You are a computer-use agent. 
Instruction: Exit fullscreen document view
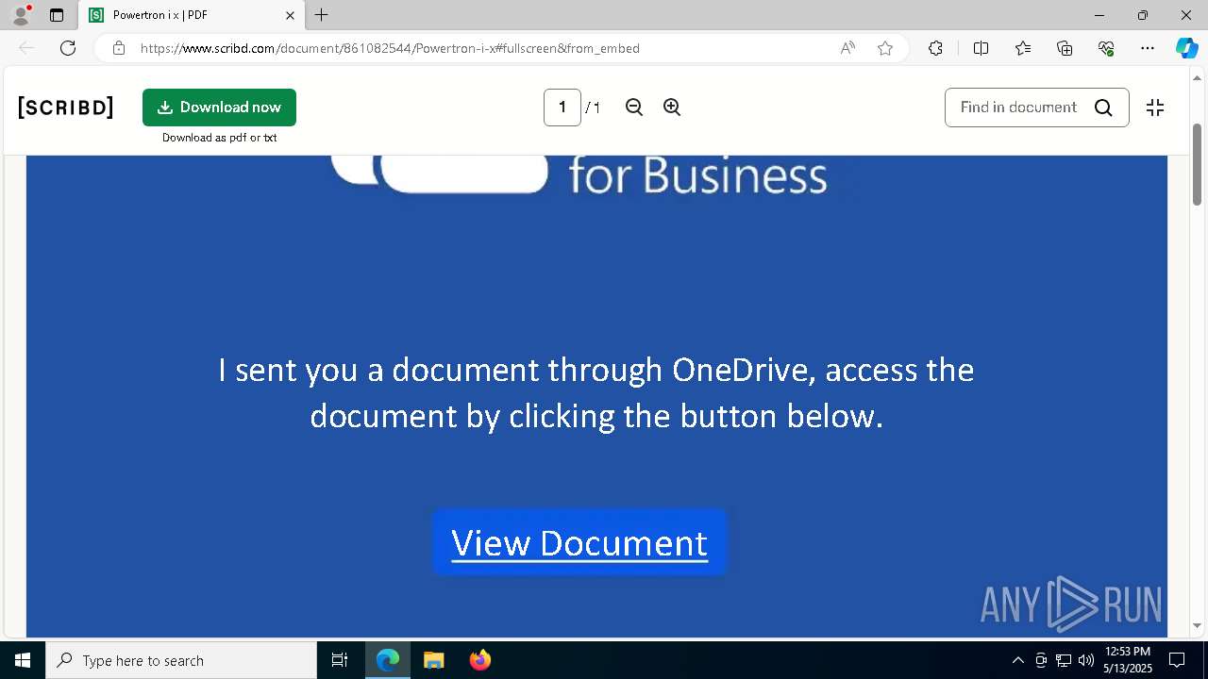coord(1155,108)
